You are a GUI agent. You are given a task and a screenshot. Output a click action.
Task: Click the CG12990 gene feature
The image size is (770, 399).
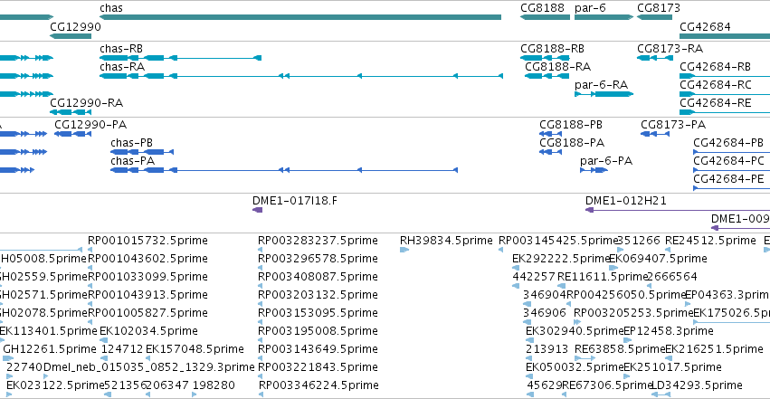tap(71, 36)
